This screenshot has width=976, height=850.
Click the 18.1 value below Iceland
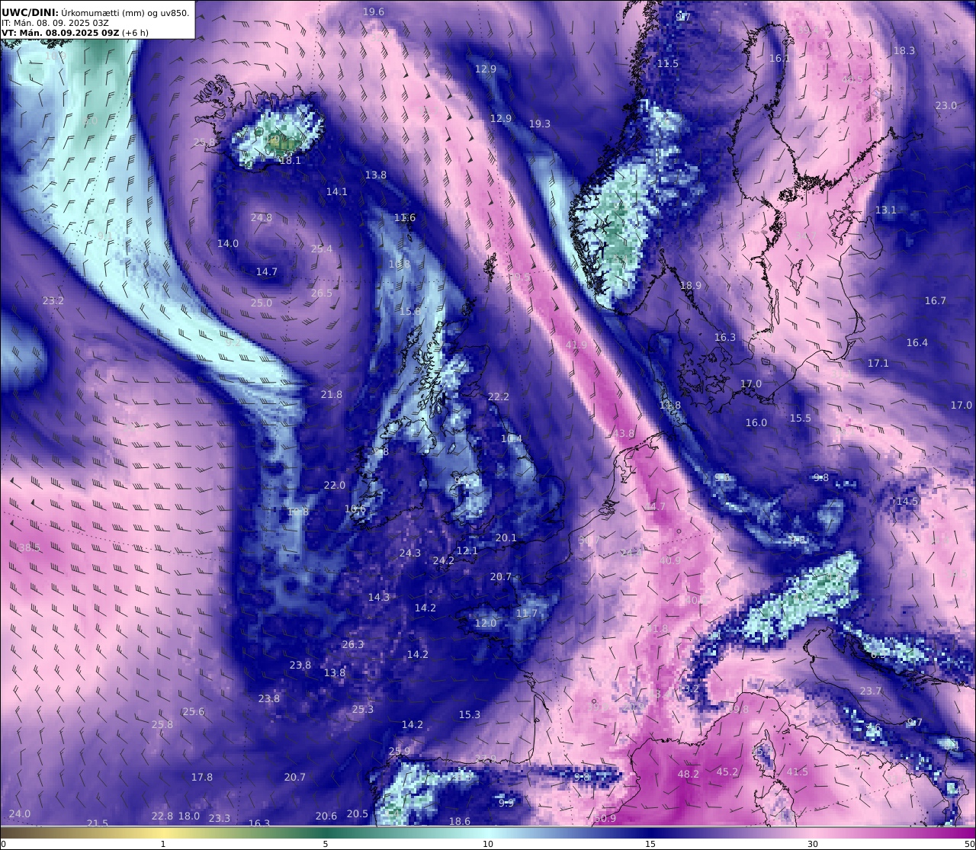click(x=291, y=160)
